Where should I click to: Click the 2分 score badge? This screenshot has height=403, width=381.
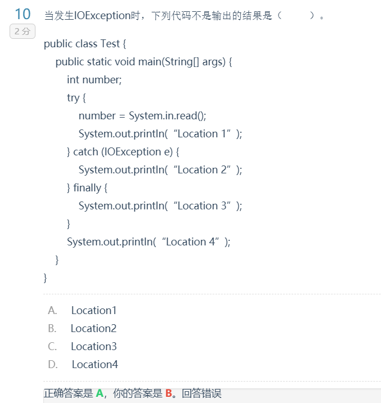pos(23,32)
